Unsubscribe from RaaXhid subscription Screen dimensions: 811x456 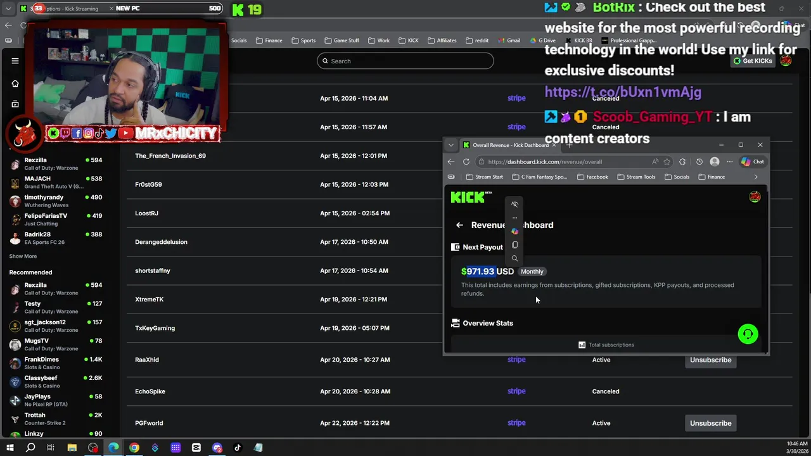pyautogui.click(x=710, y=360)
